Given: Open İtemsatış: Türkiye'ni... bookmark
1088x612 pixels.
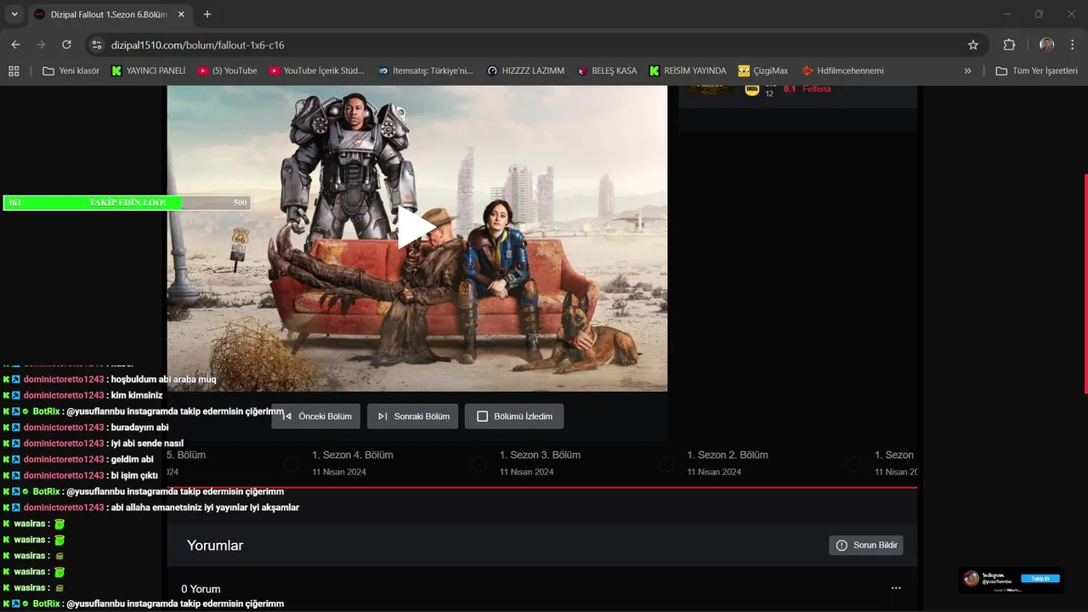Looking at the screenshot, I should click(x=426, y=71).
